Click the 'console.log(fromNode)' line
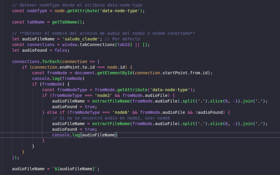The height and width of the screenshot is (175, 280). tap(58, 78)
